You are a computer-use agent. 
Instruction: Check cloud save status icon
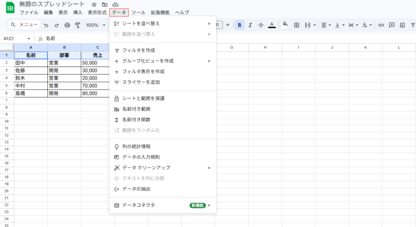pyautogui.click(x=115, y=4)
